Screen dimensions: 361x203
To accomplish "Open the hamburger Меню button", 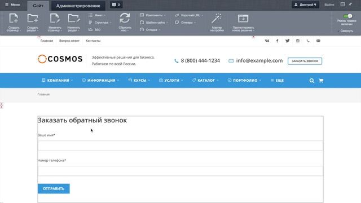I will (12, 5).
